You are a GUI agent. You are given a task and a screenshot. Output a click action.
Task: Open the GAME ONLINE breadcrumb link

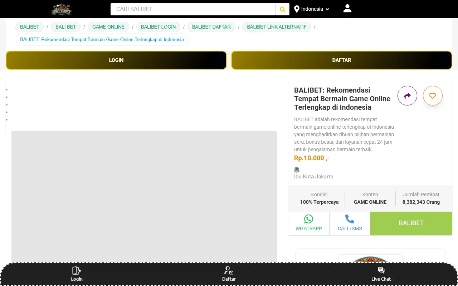click(108, 27)
